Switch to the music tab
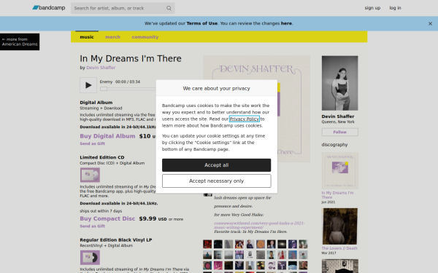The image size is (438, 273). coord(87,37)
